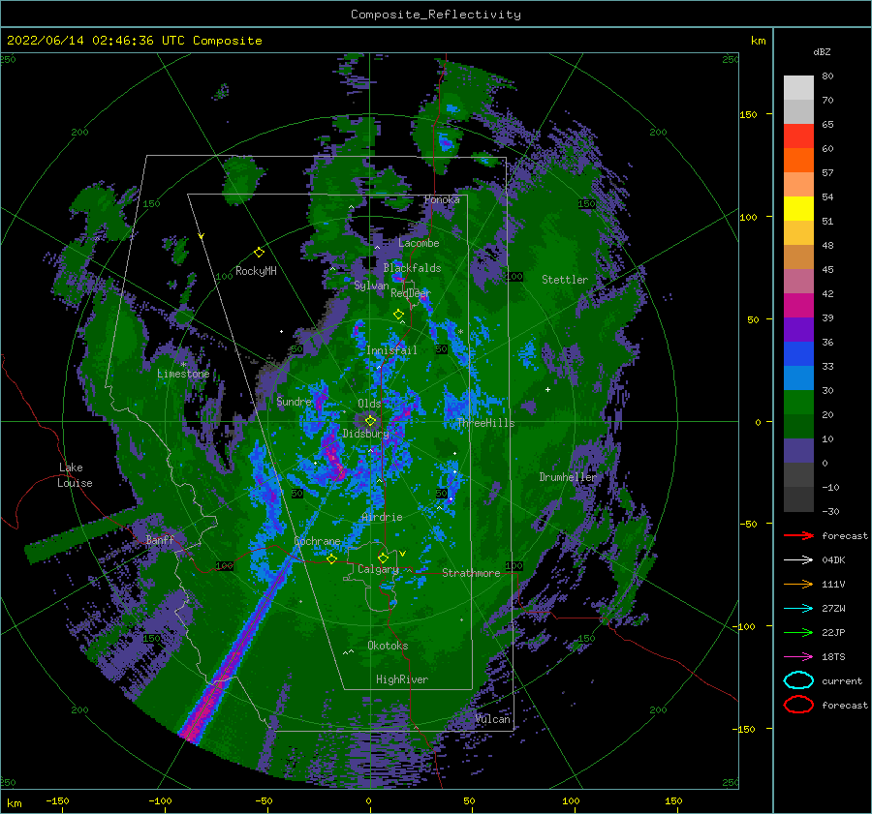Viewport: 872px width, 814px height.
Task: Select the Banff label
Action: 160,539
